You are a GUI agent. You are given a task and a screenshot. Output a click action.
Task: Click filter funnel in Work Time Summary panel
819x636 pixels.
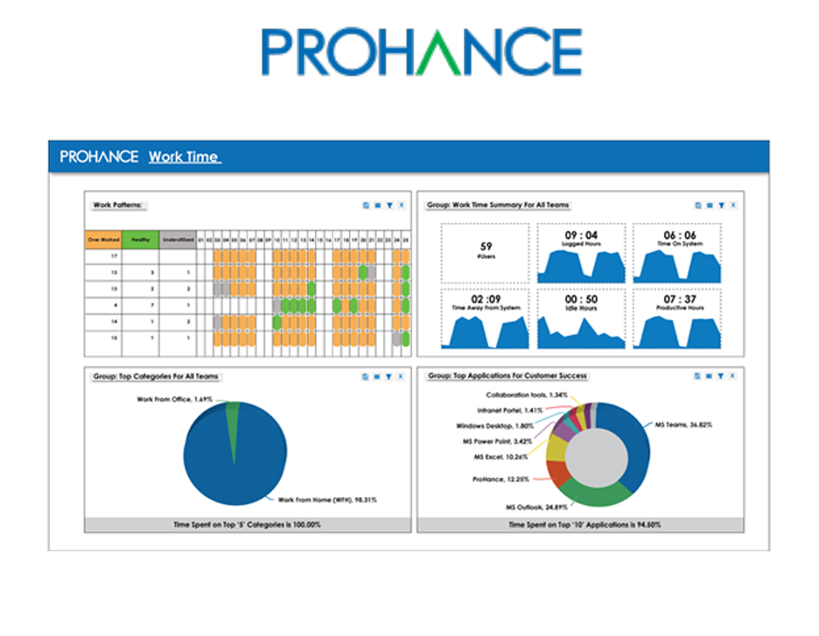[x=721, y=206]
